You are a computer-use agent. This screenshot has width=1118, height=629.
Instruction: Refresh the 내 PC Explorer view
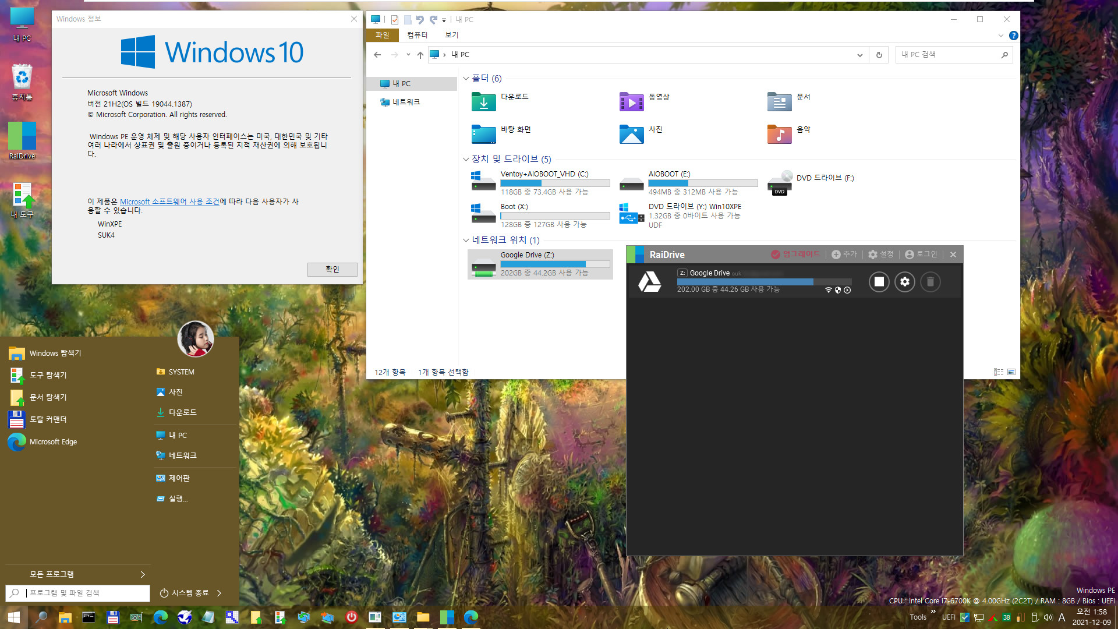pyautogui.click(x=879, y=55)
